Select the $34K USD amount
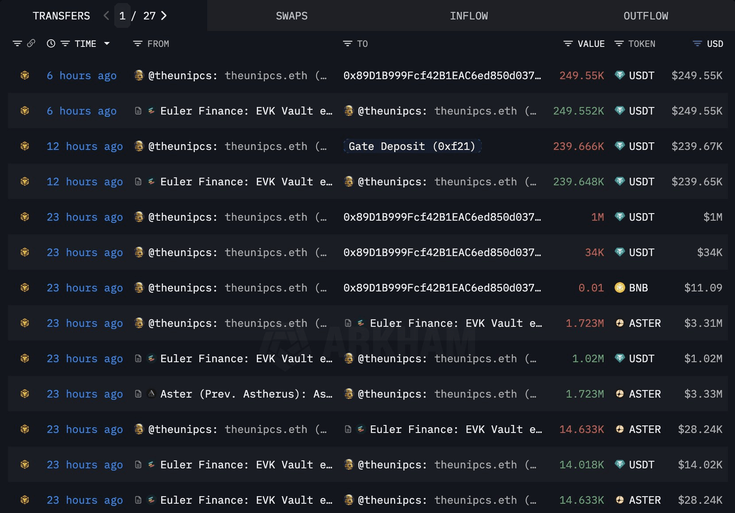Image resolution: width=735 pixels, height=513 pixels. 710,253
